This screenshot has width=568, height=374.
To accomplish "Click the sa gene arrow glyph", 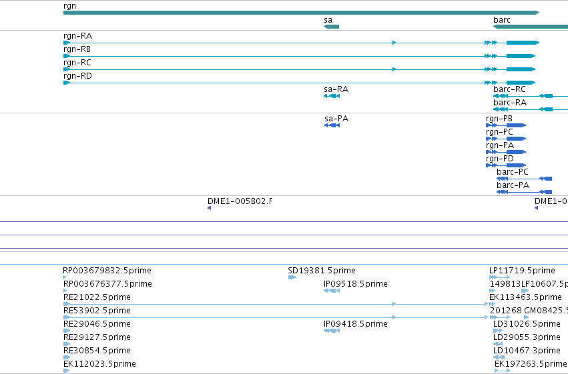I will [x=332, y=27].
